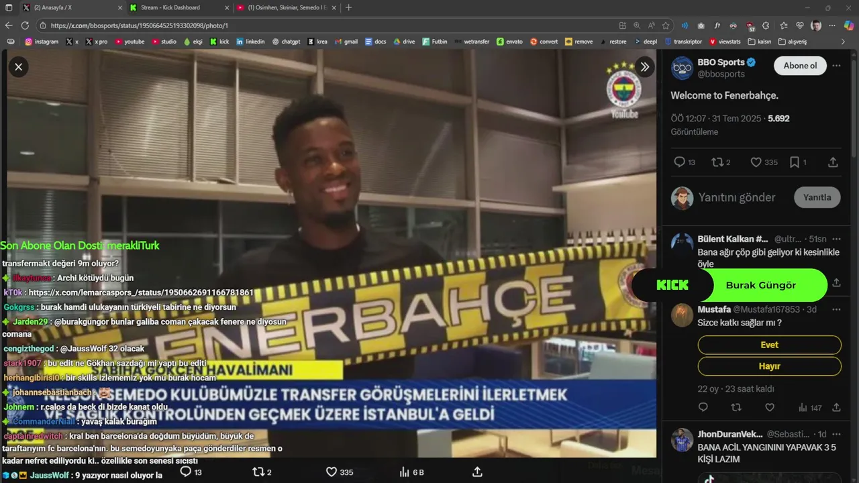
Task: Open more options on Bülent Kalkan's reply
Action: coord(836,239)
